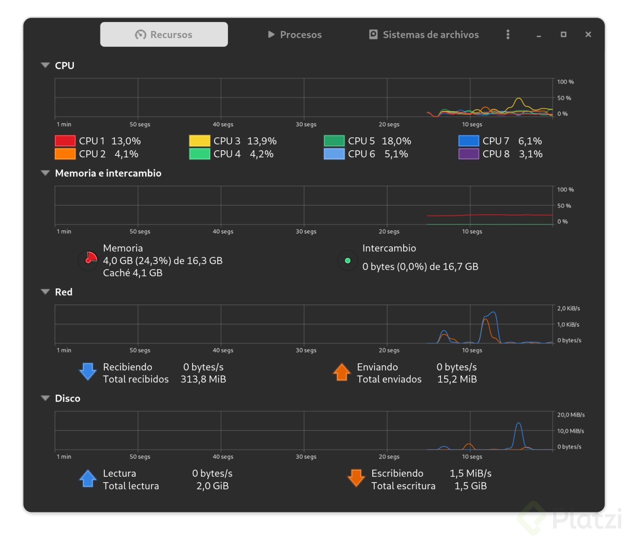
Task: Select the Recursos tab button
Action: (x=164, y=34)
